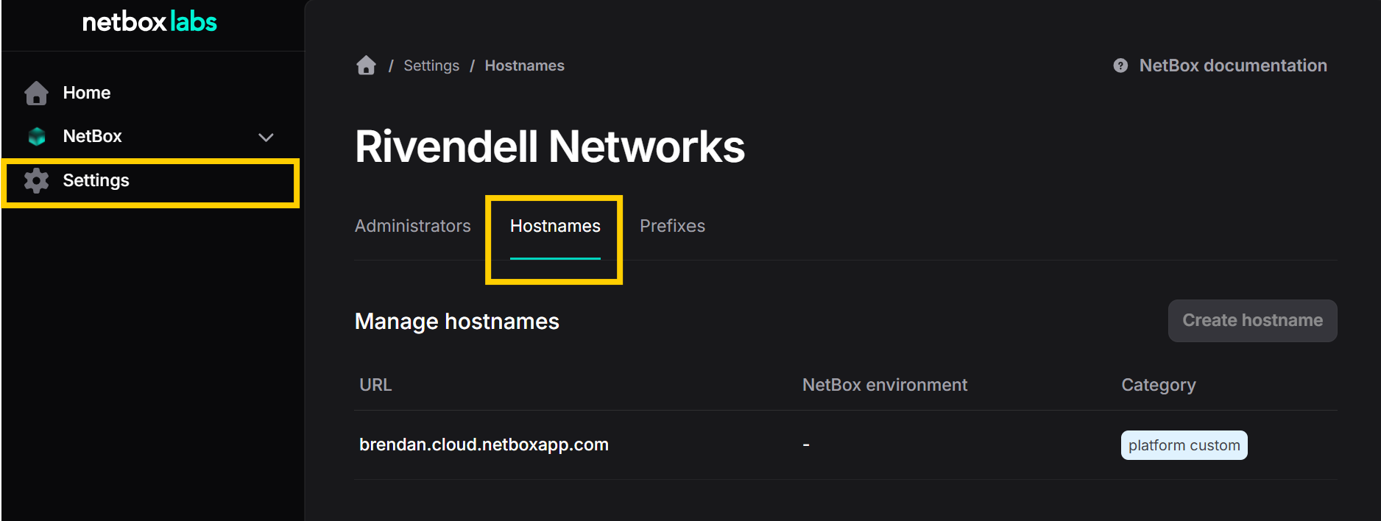Click the NetBox environment column header
Image resolution: width=1381 pixels, height=521 pixels.
885,385
